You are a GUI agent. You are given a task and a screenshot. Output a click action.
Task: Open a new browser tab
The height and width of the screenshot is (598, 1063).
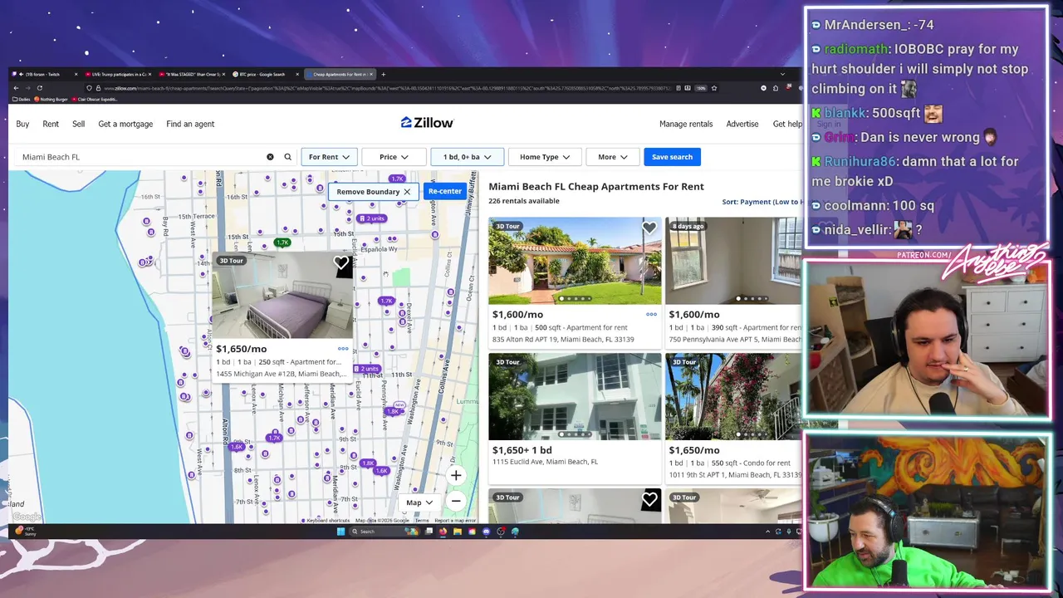click(x=383, y=74)
